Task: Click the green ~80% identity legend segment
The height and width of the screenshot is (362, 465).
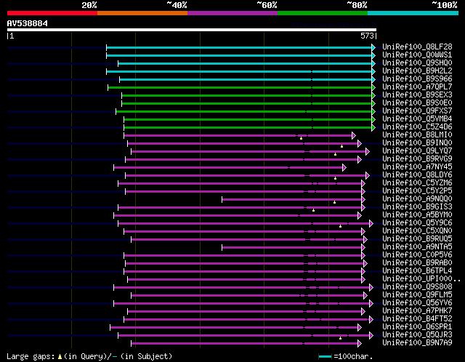Action: [x=323, y=13]
